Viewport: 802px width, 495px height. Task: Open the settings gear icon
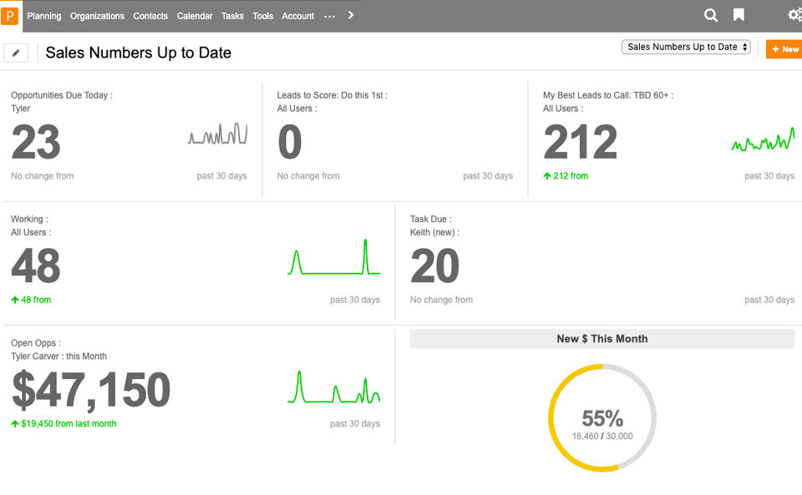point(794,15)
